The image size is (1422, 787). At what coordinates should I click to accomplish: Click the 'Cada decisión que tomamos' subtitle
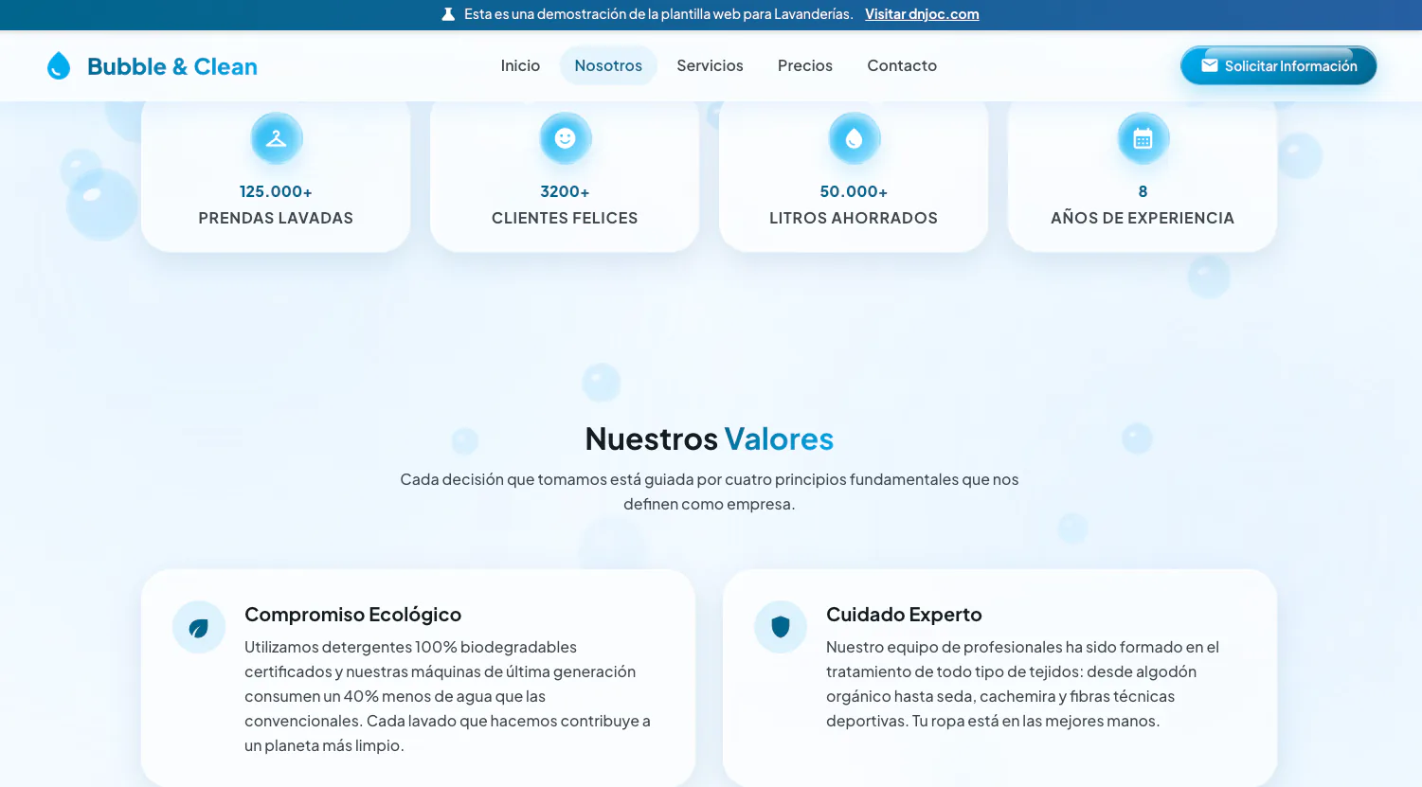[710, 492]
